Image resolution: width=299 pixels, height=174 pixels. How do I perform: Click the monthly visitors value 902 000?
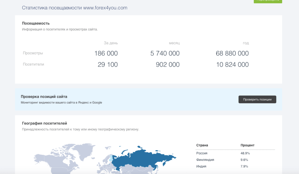[x=168, y=65]
